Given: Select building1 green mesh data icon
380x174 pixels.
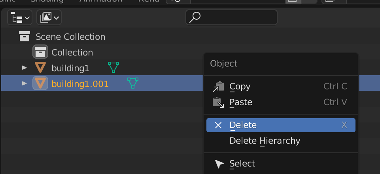Looking at the screenshot, I should click(x=113, y=67).
